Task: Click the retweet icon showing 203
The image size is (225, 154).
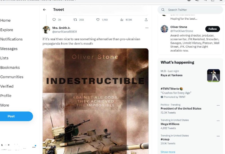Action: tap(75, 20)
